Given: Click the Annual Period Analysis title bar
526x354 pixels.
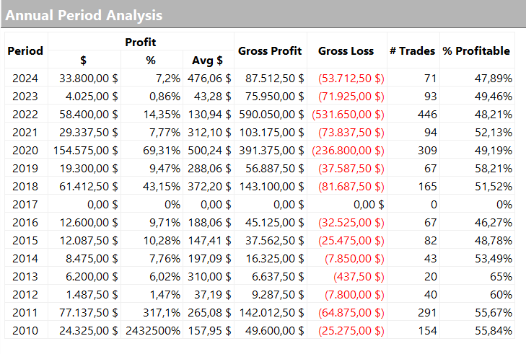Looking at the screenshot, I should pyautogui.click(x=84, y=15).
